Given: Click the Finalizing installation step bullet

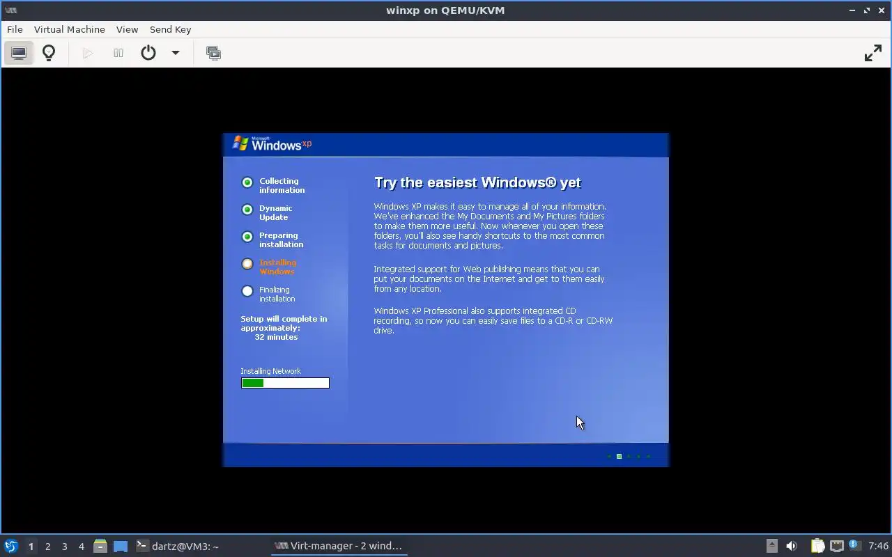Looking at the screenshot, I should 247,291.
